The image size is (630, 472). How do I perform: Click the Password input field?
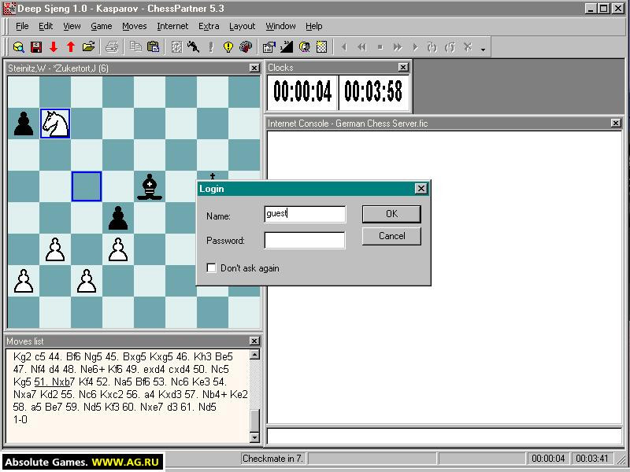click(x=305, y=240)
